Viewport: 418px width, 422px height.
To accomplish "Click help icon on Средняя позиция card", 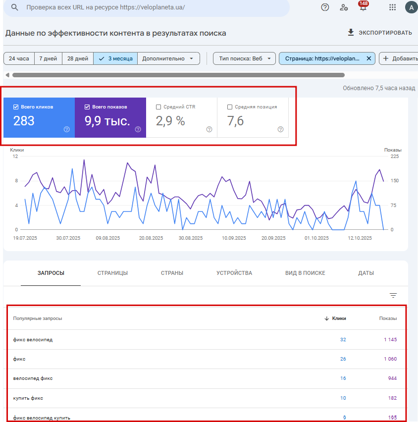I will point(280,129).
